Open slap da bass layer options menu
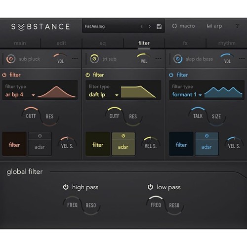The image size is (247, 247). pyautogui.click(x=242, y=58)
